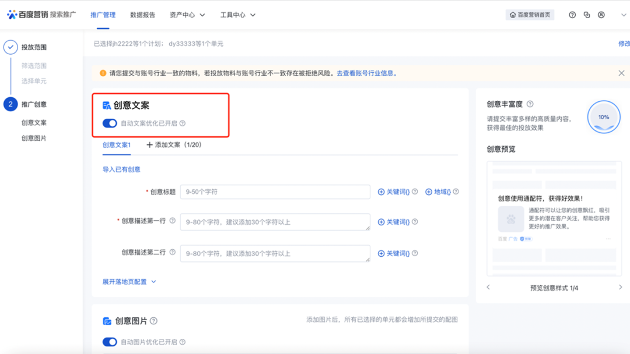Click help icon next to 创意丰富度

(x=530, y=104)
